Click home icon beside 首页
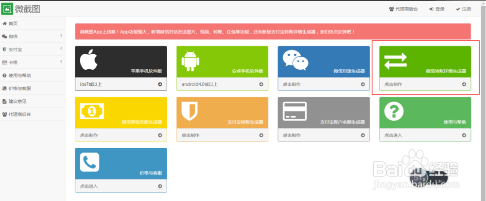This screenshot has width=486, height=201. pyautogui.click(x=4, y=23)
